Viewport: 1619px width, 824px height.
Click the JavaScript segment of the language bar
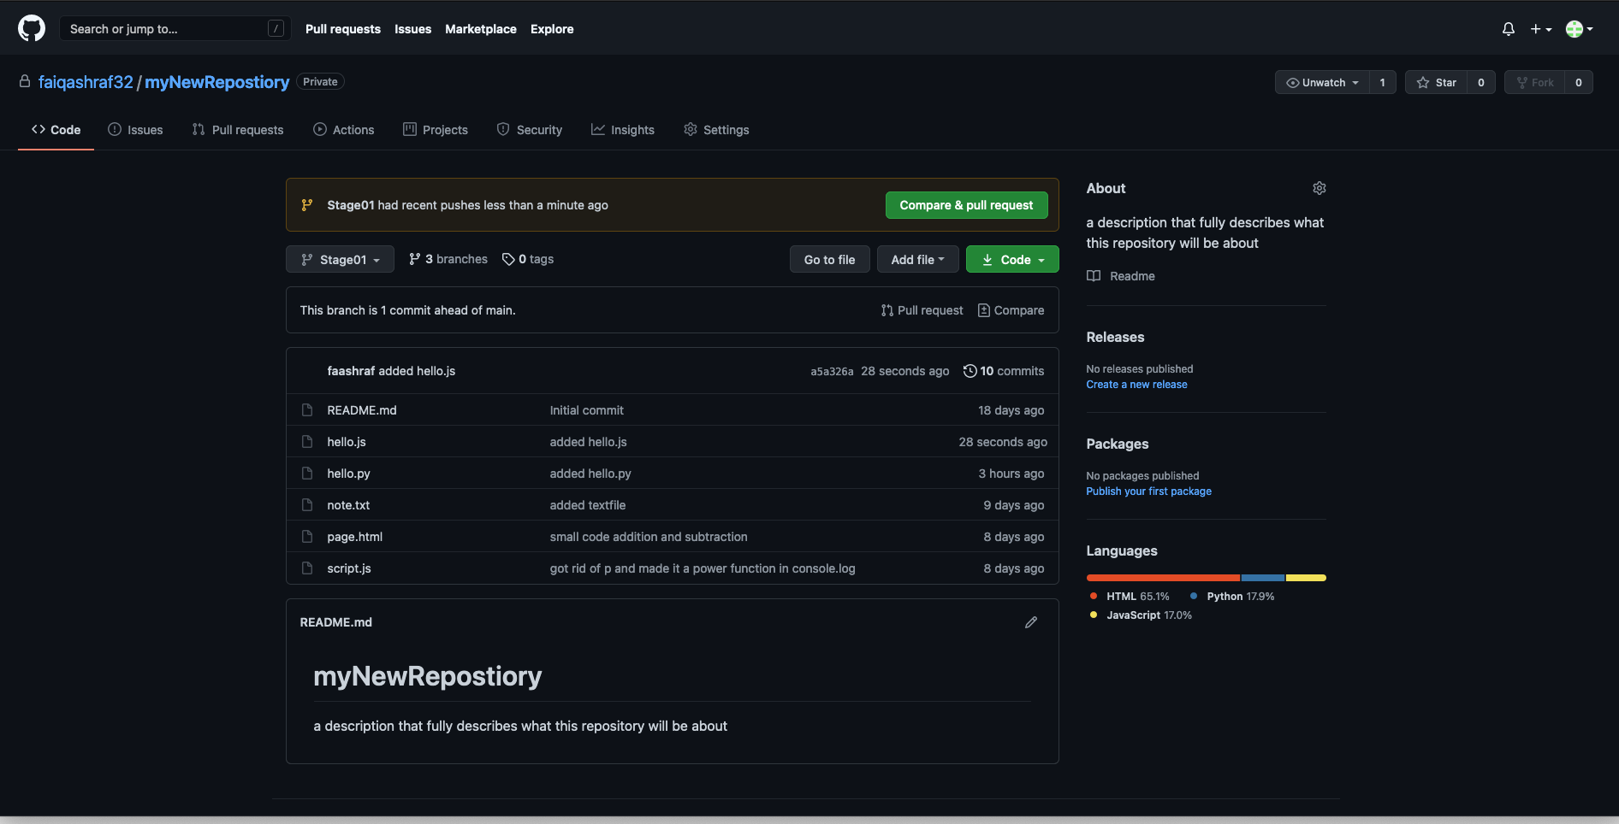1307,578
